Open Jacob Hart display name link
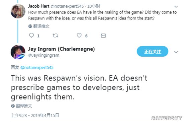Image resolution: width=184 pixels, height=122 pixels. tap(39, 6)
